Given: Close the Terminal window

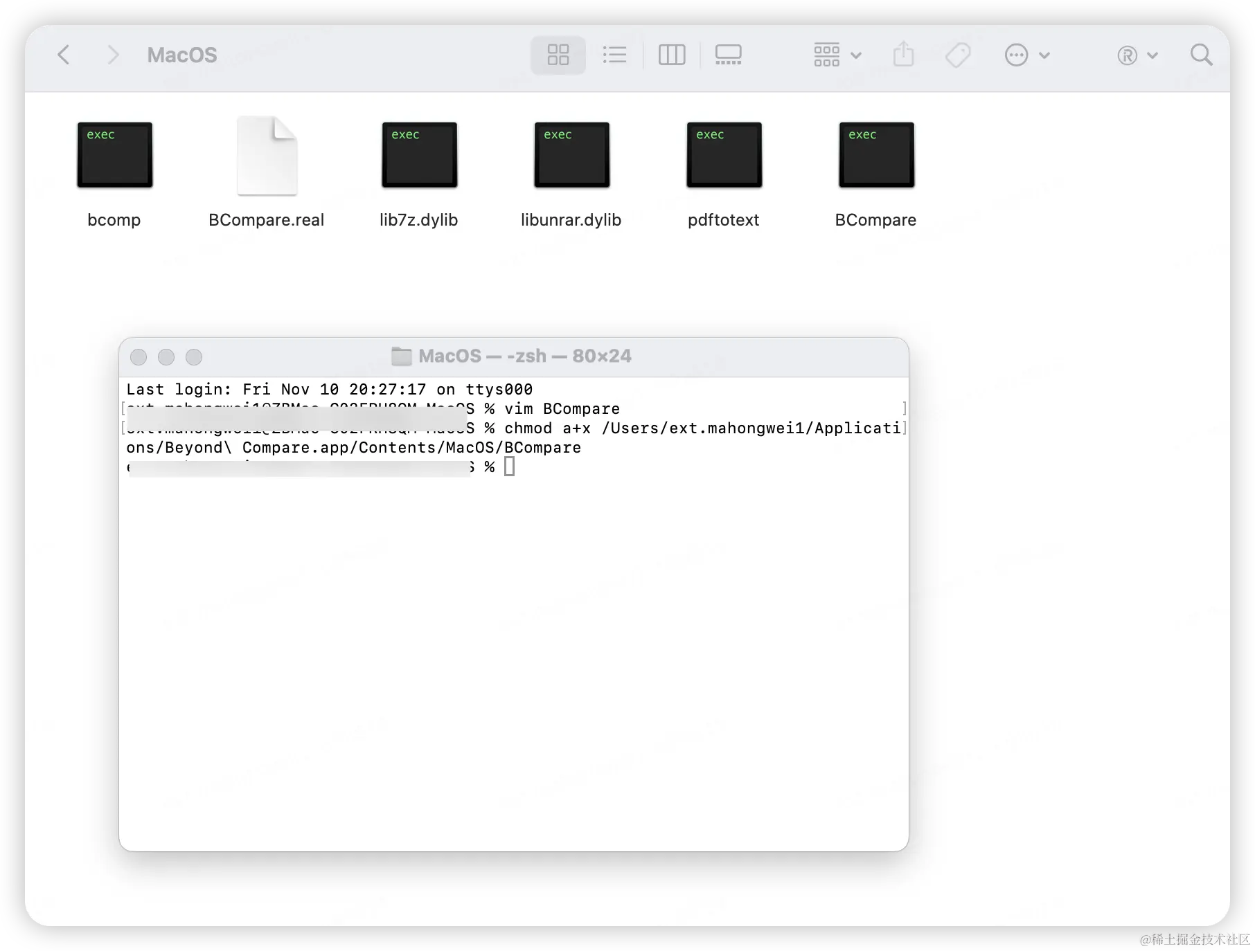Looking at the screenshot, I should tap(139, 357).
